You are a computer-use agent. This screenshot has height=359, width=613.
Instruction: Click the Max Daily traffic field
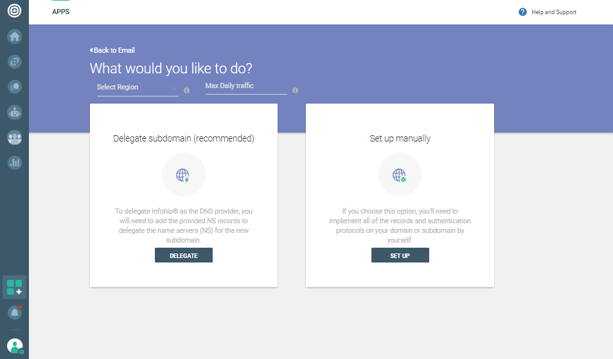click(x=246, y=86)
